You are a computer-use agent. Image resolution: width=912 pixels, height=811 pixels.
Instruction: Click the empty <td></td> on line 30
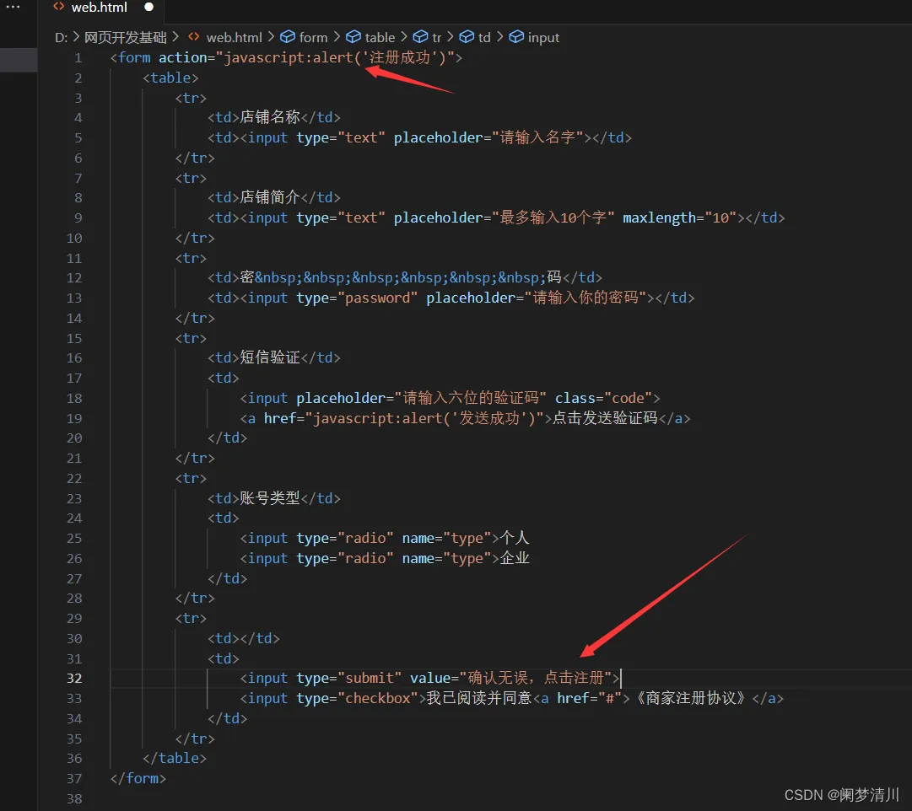pos(244,639)
